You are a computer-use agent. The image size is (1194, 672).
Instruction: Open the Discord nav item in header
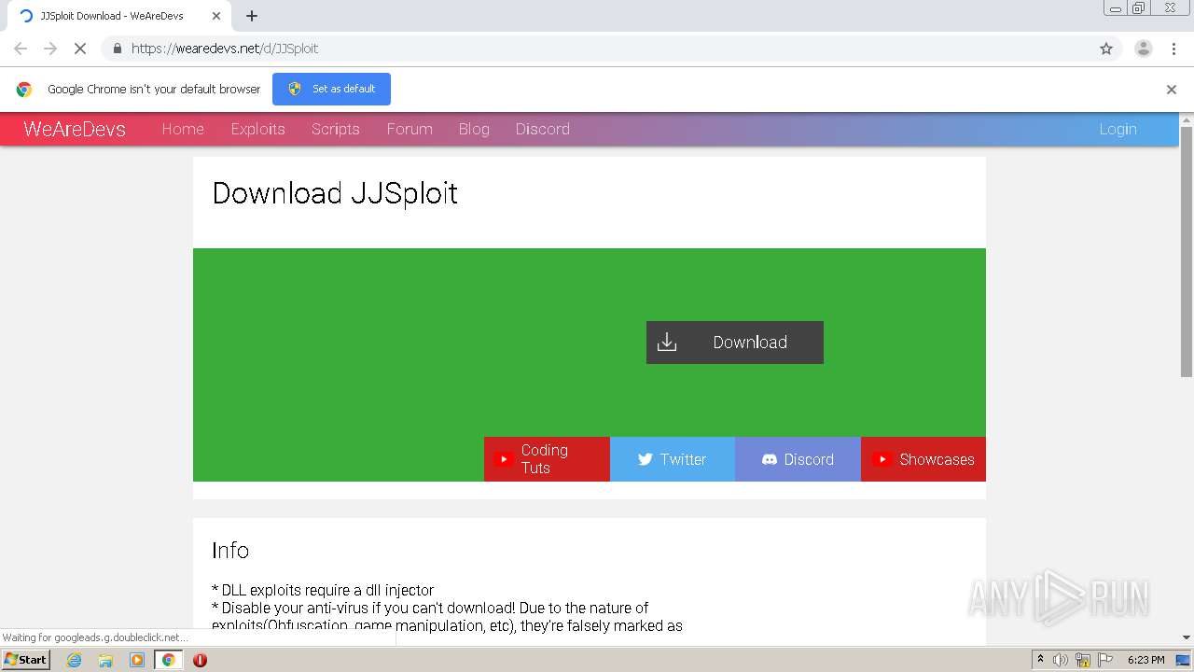[543, 129]
